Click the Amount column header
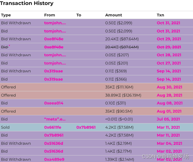This screenshot has width=193, height=162. (x=113, y=15)
